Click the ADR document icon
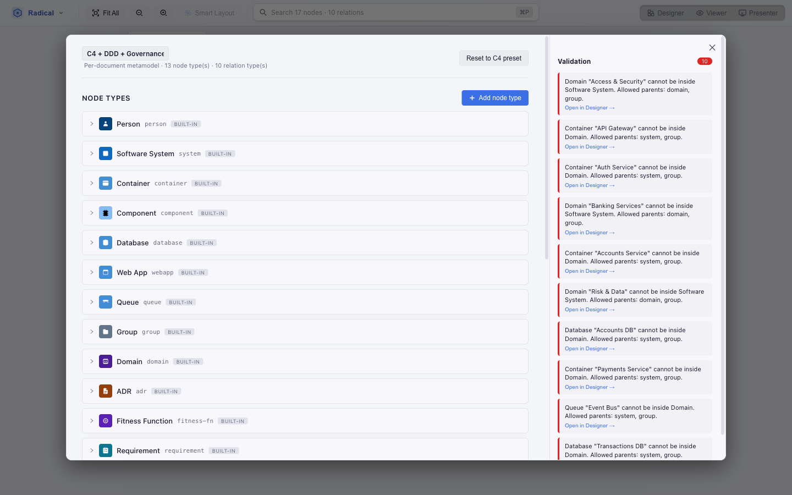 pyautogui.click(x=106, y=391)
